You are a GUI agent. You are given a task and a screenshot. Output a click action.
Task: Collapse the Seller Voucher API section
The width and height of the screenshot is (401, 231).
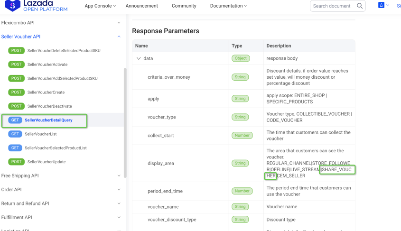(119, 37)
